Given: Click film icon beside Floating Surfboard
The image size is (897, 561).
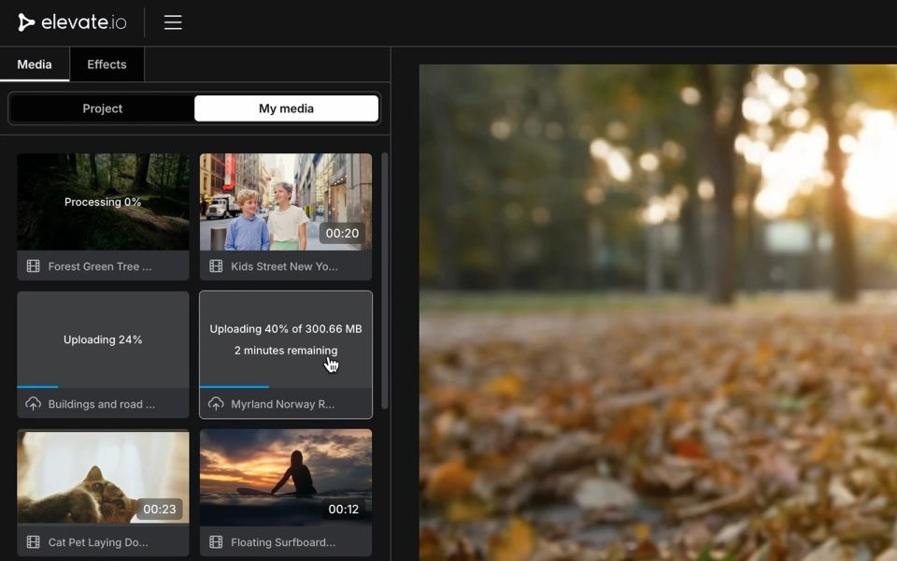Looking at the screenshot, I should point(216,542).
